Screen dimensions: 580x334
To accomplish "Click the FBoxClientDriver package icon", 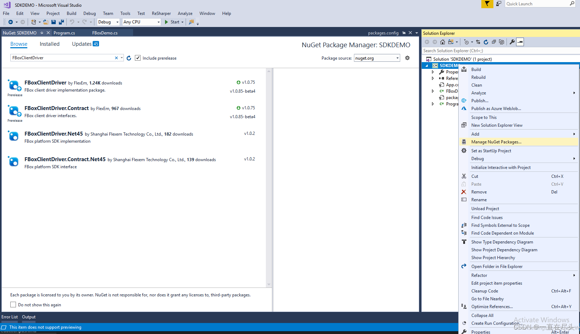I will pos(14,85).
